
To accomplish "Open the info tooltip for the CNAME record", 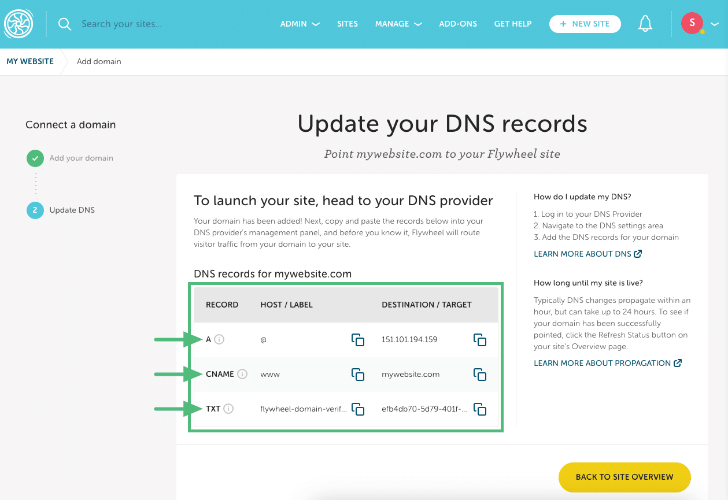I will 243,374.
